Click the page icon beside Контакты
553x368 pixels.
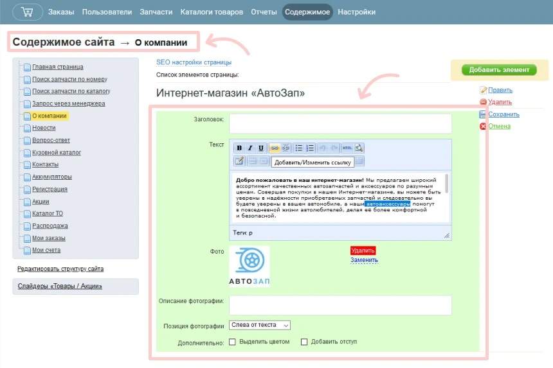pyautogui.click(x=27, y=164)
